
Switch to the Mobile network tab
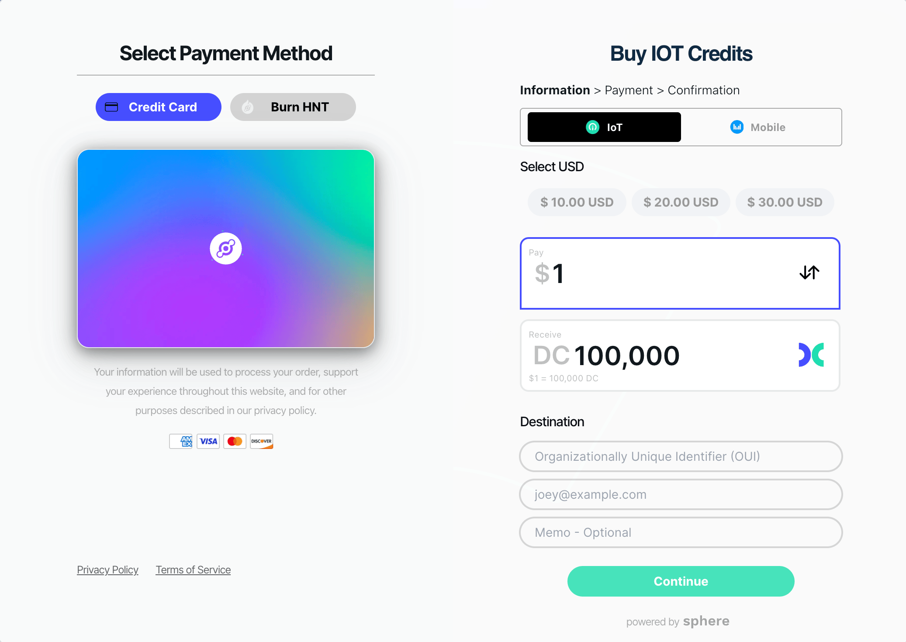pyautogui.click(x=758, y=127)
